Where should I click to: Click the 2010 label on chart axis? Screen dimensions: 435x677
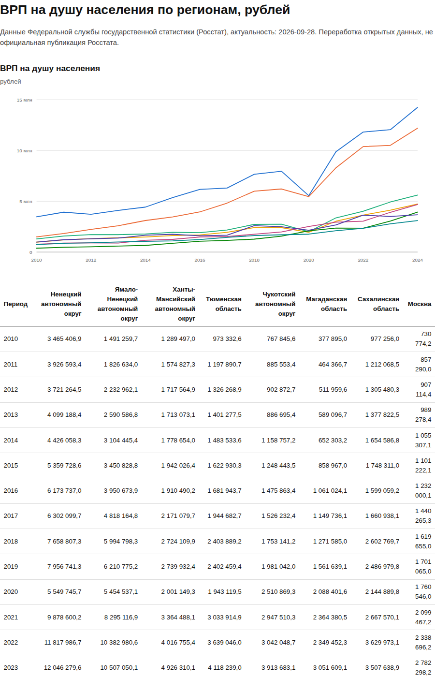36,260
